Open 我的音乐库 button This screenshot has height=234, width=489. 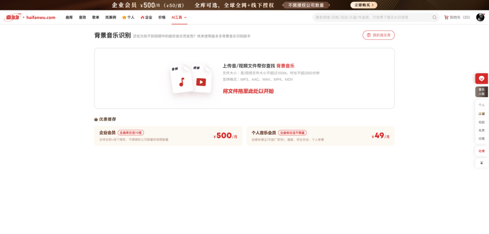click(x=379, y=35)
